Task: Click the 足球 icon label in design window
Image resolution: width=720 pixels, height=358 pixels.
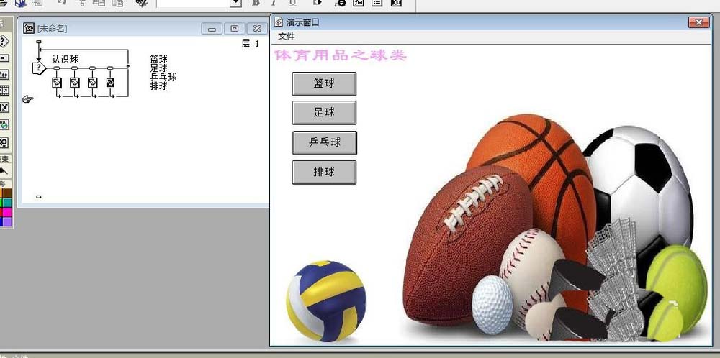Action: coord(159,68)
